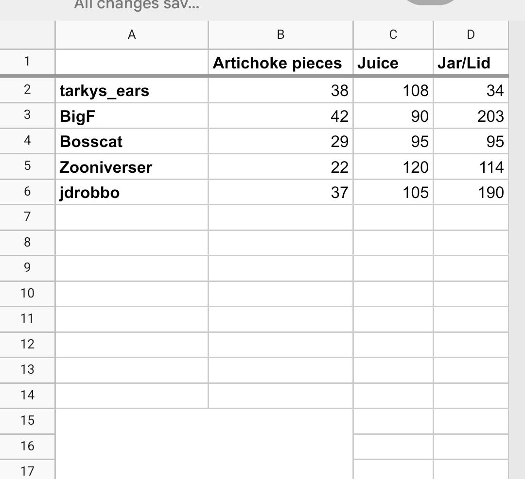This screenshot has width=525, height=479.
Task: Select the 'Juice' header cell
Action: [393, 63]
